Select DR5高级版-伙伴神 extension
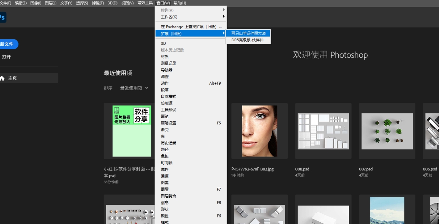The width and height of the screenshot is (439, 224). pos(247,40)
